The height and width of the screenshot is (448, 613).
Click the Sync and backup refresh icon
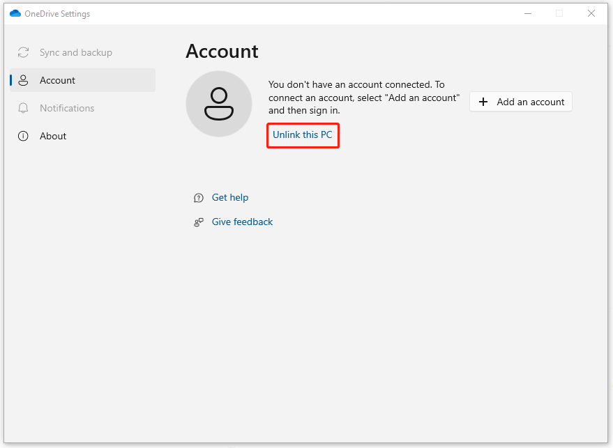pyautogui.click(x=23, y=52)
